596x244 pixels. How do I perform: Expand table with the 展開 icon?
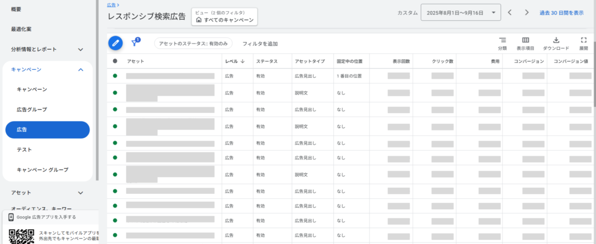point(584,40)
